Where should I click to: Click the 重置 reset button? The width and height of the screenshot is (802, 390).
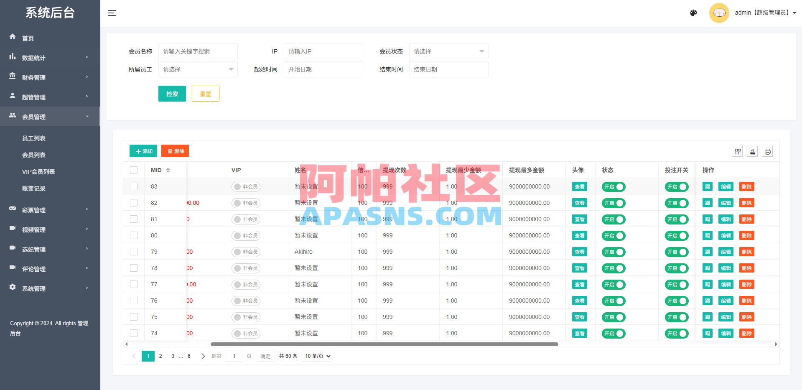(x=206, y=94)
